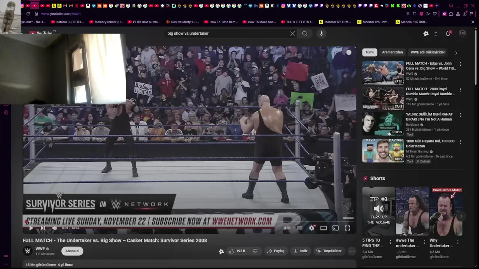Open options for '#wwe The undertaker' short

click(x=424, y=242)
